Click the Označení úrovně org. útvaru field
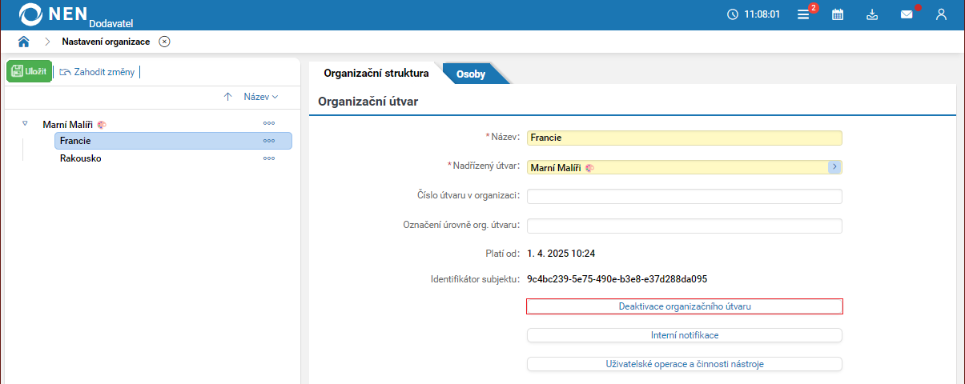Screen dimensions: 965x384 (685, 226)
